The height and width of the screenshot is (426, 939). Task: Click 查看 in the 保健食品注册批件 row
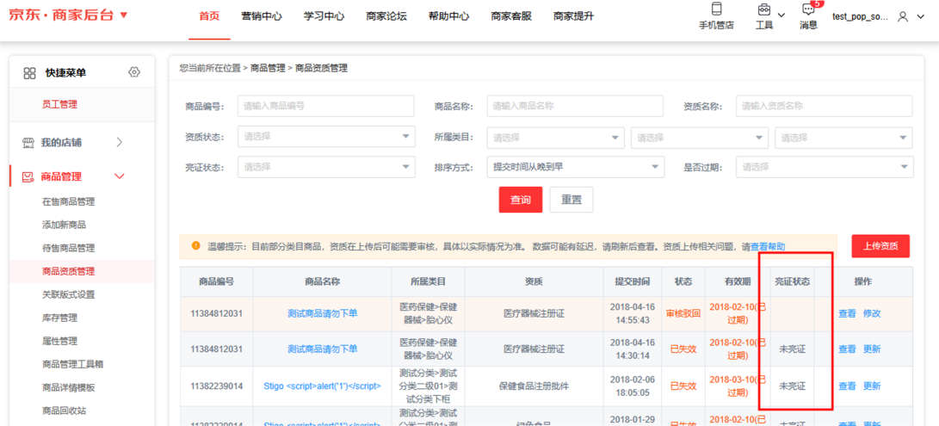(x=848, y=386)
